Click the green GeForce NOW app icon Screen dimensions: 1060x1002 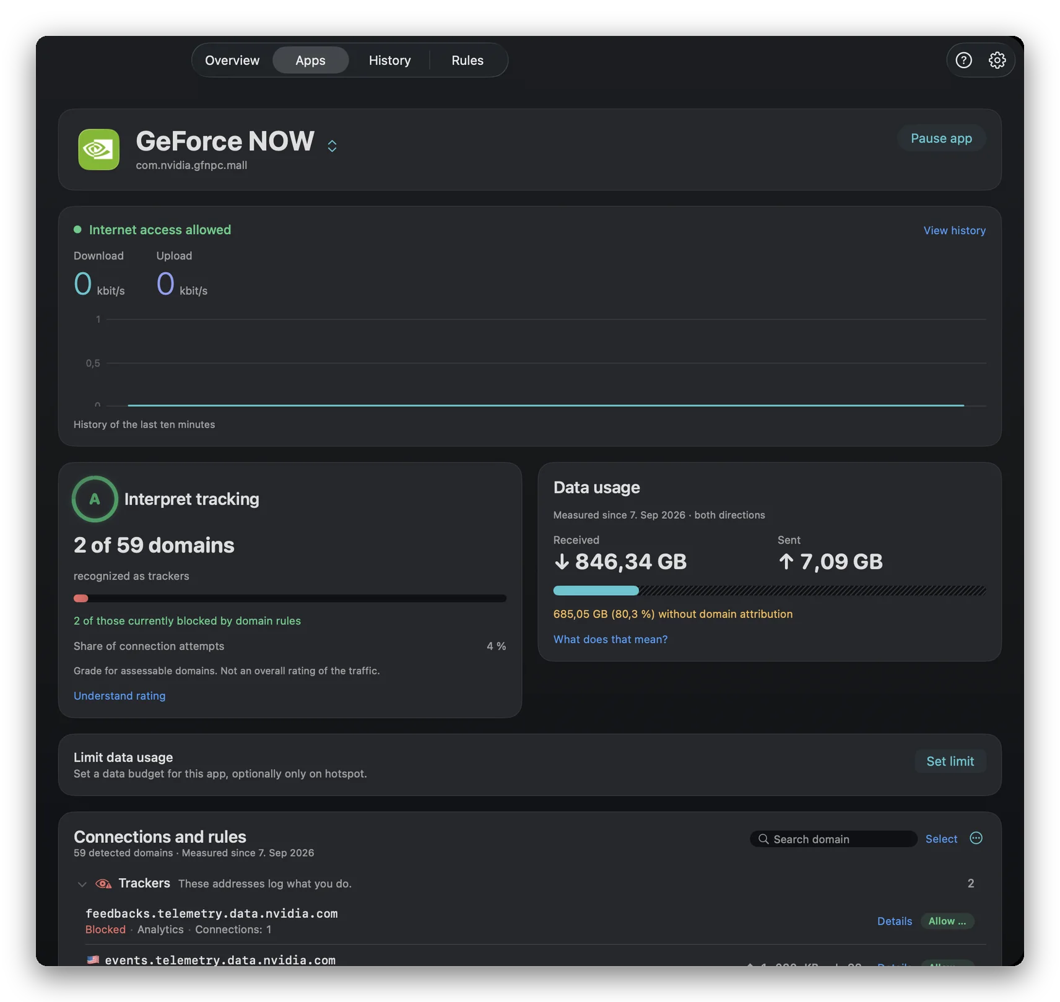click(99, 149)
